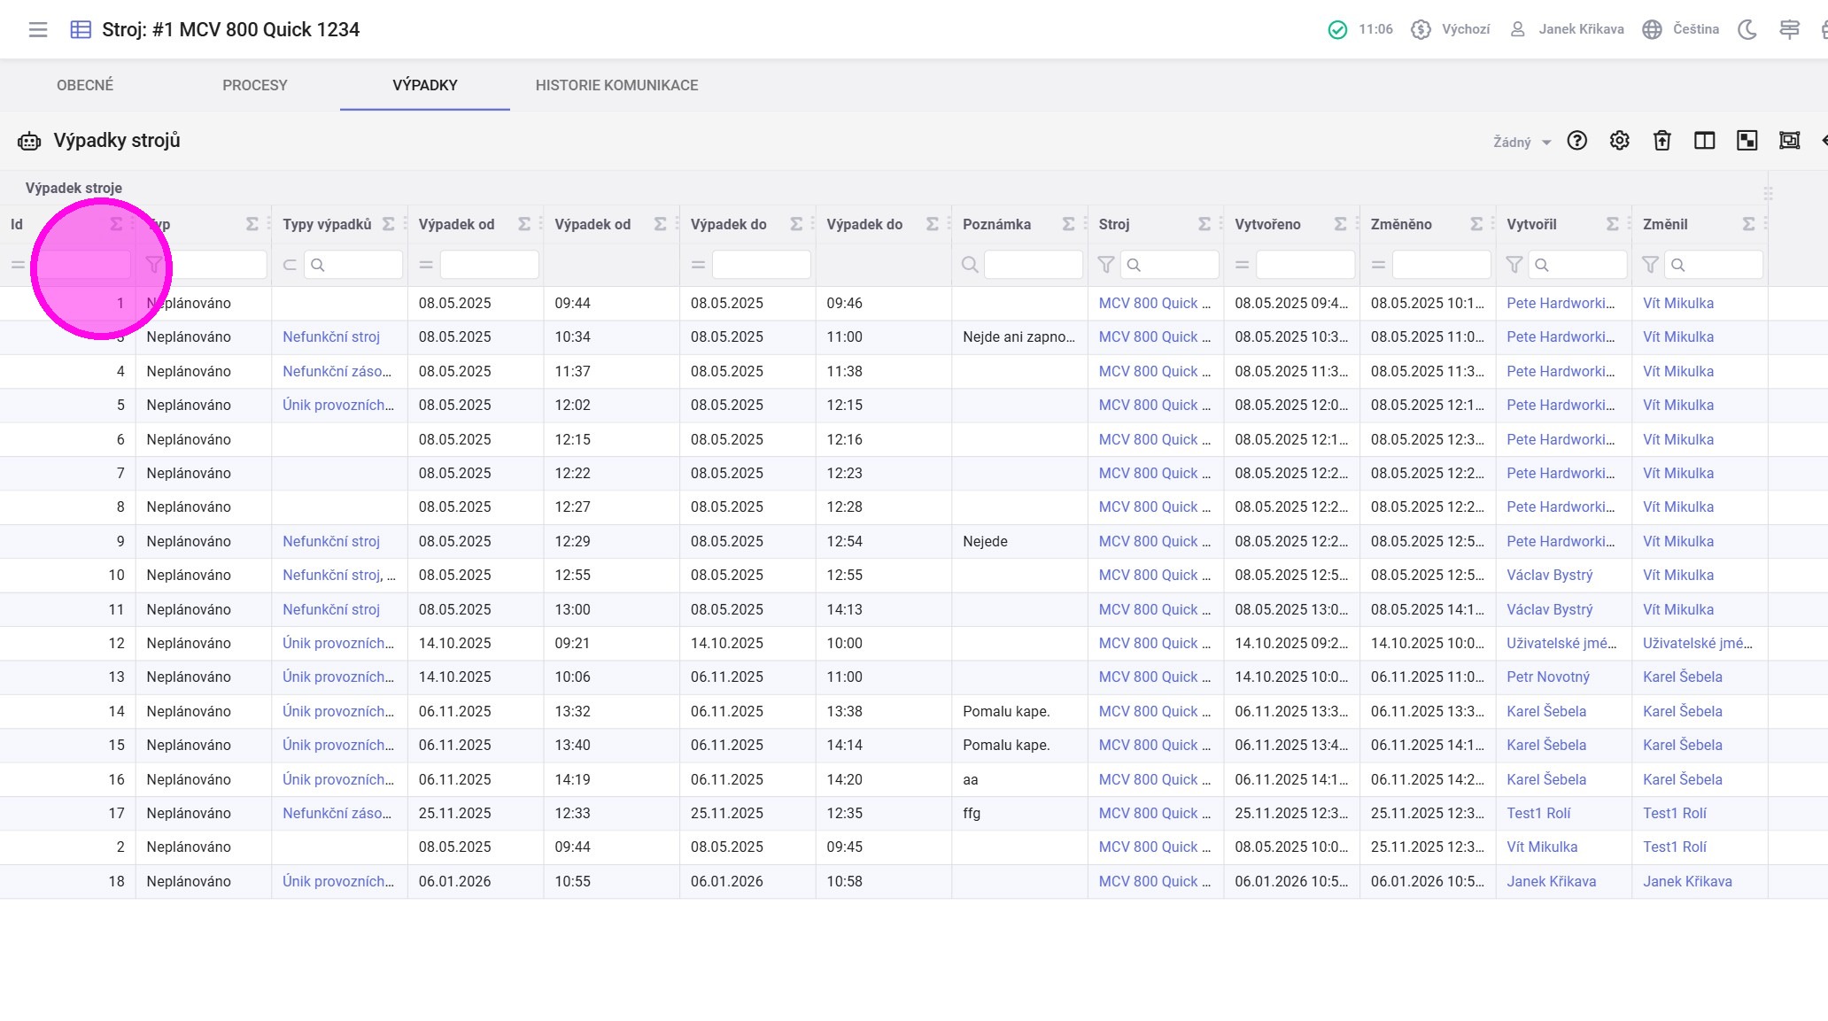
Task: Click the help question mark icon
Action: 1576,141
